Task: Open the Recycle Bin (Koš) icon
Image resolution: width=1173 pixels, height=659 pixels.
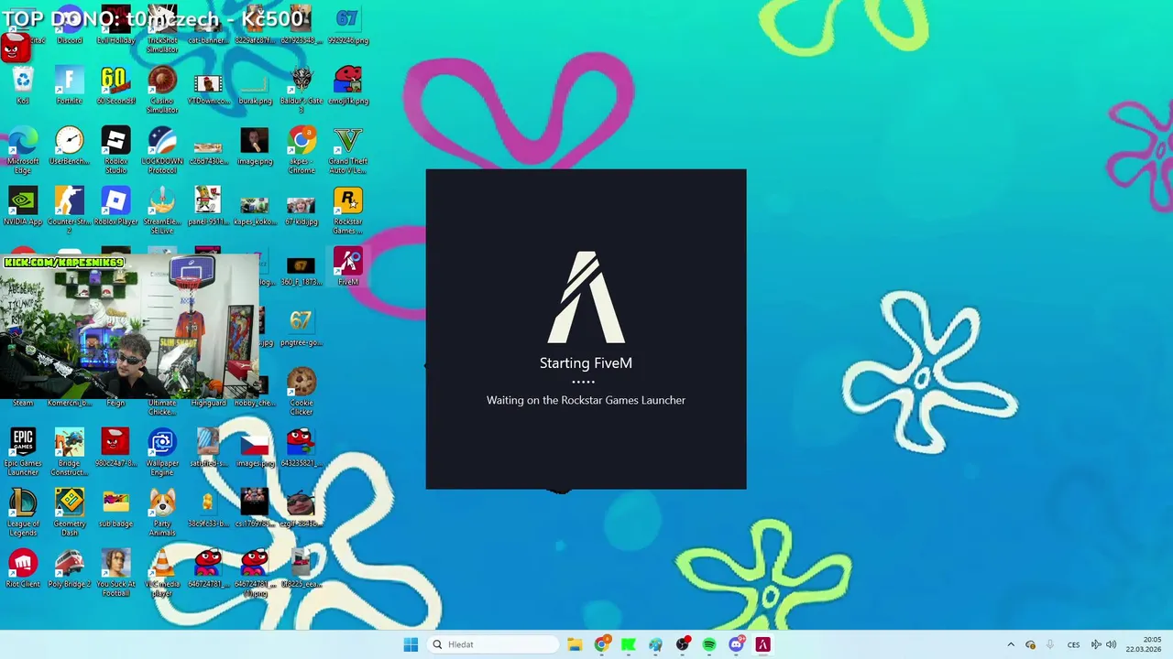Action: point(23,86)
